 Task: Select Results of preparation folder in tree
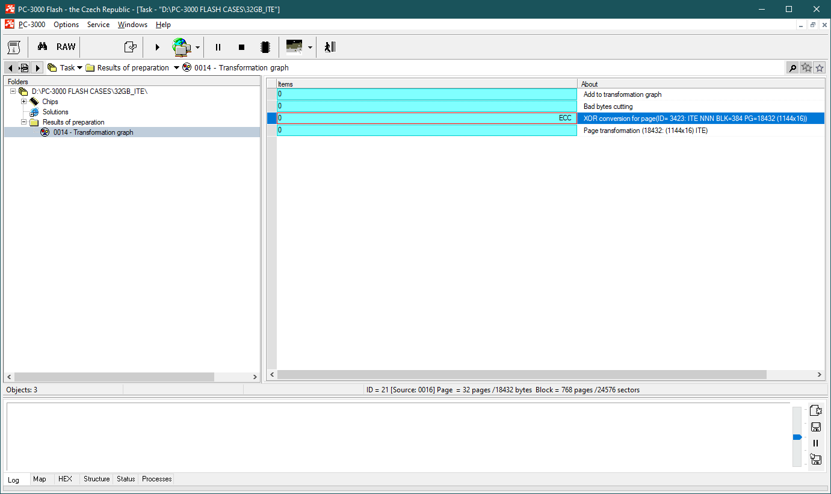[x=73, y=122]
